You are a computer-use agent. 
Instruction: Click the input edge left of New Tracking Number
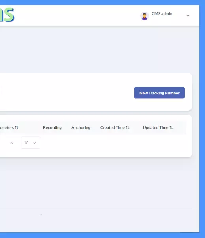point(0,90)
